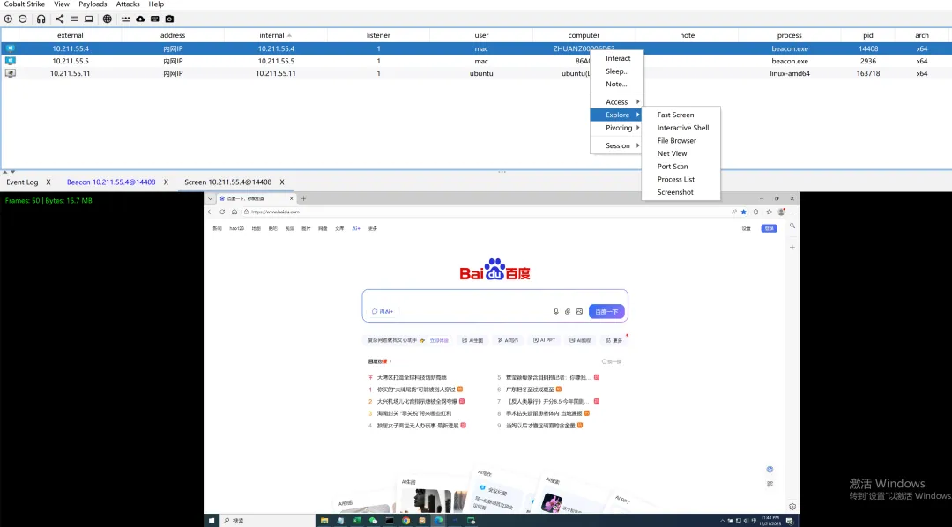Click the Windows Start button in remote screen

[212, 520]
